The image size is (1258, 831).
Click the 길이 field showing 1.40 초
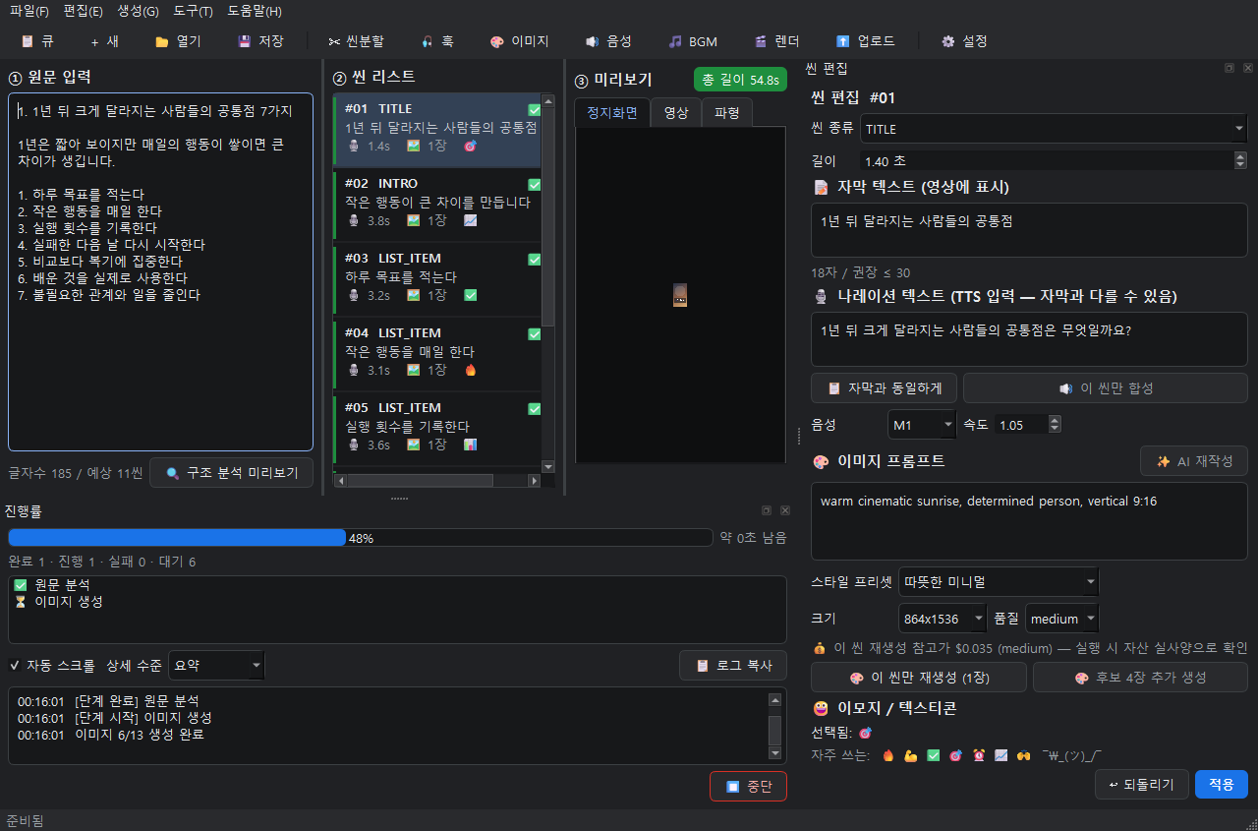[1054, 160]
